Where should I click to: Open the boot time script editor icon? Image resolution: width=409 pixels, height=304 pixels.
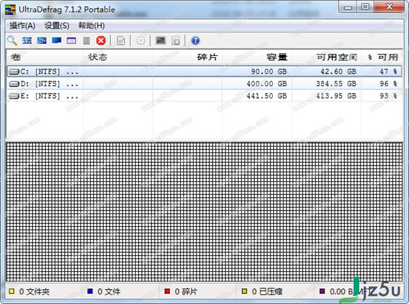pos(176,41)
